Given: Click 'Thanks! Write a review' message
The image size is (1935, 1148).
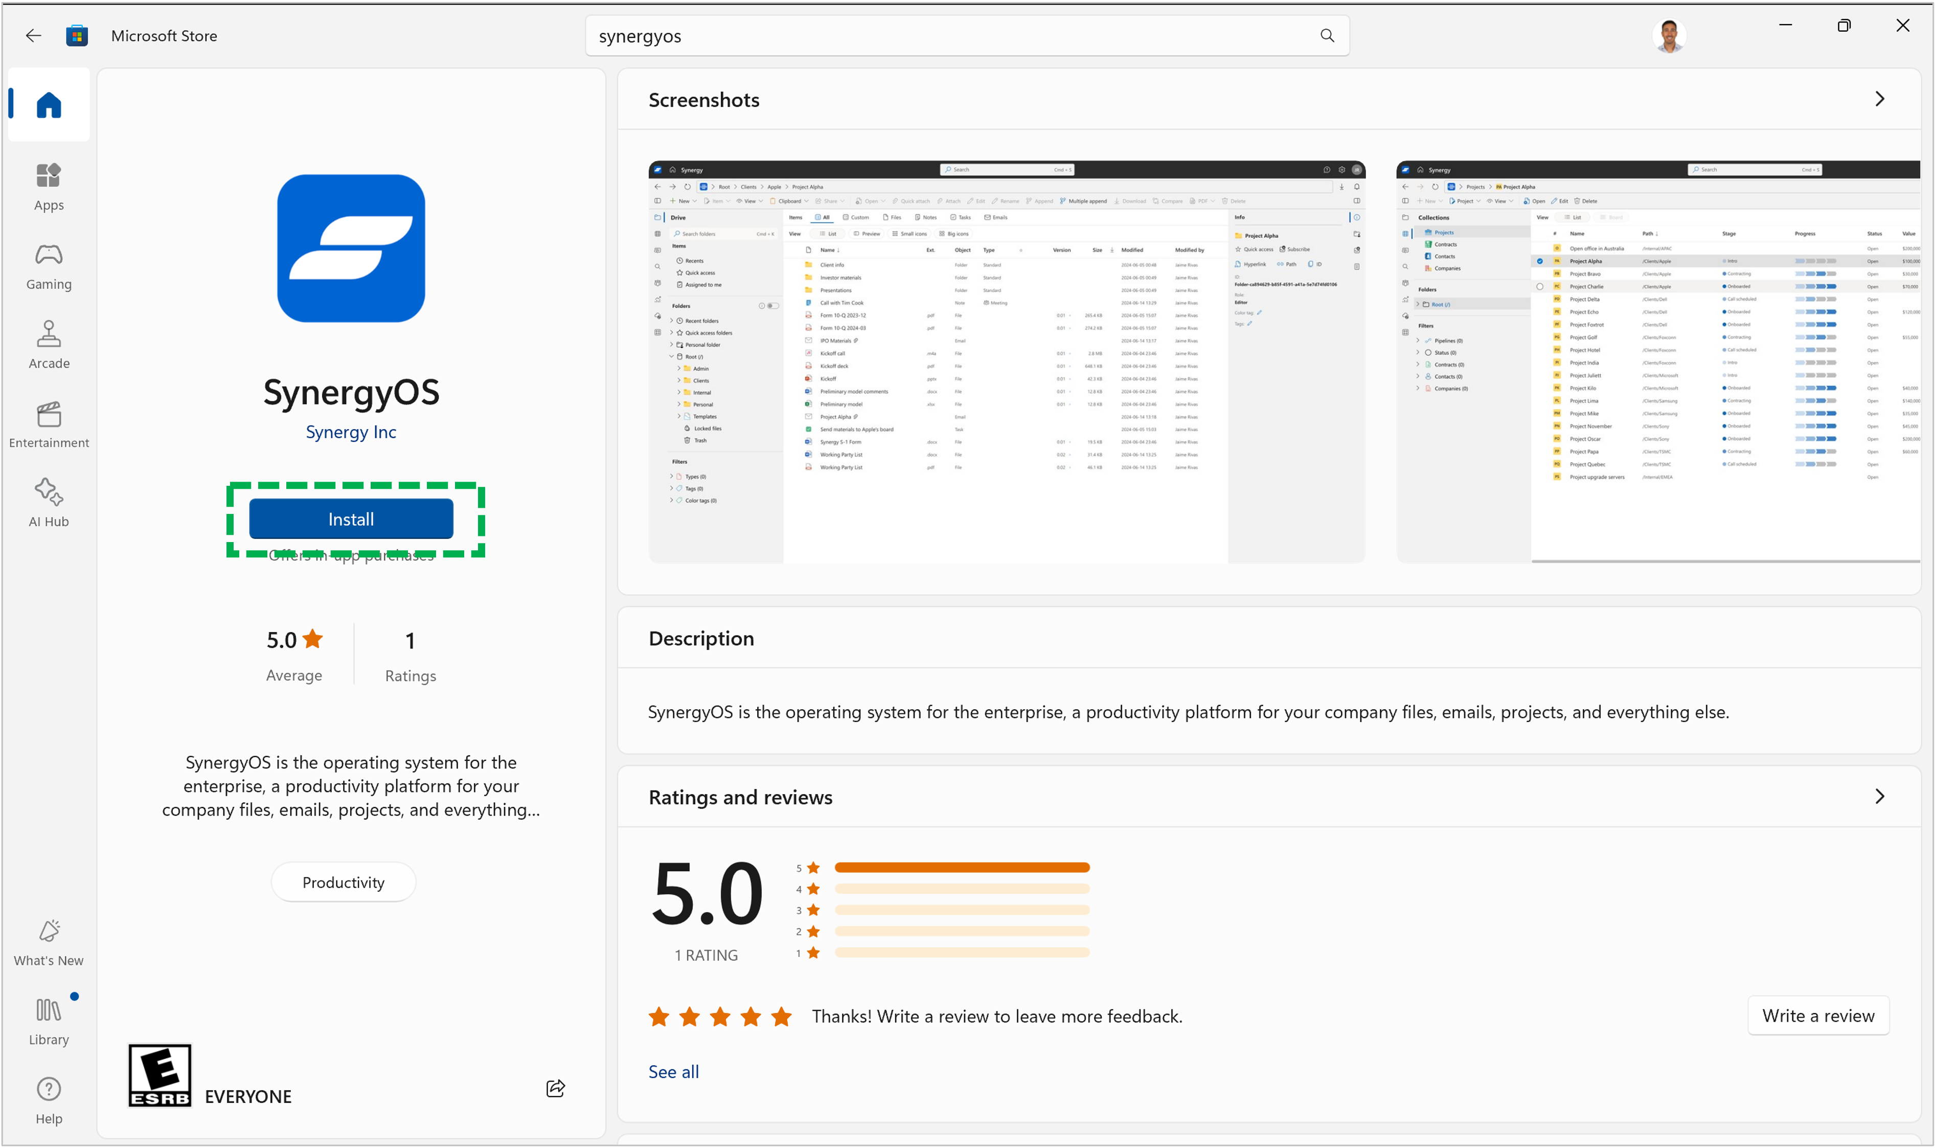Looking at the screenshot, I should click(x=997, y=1016).
